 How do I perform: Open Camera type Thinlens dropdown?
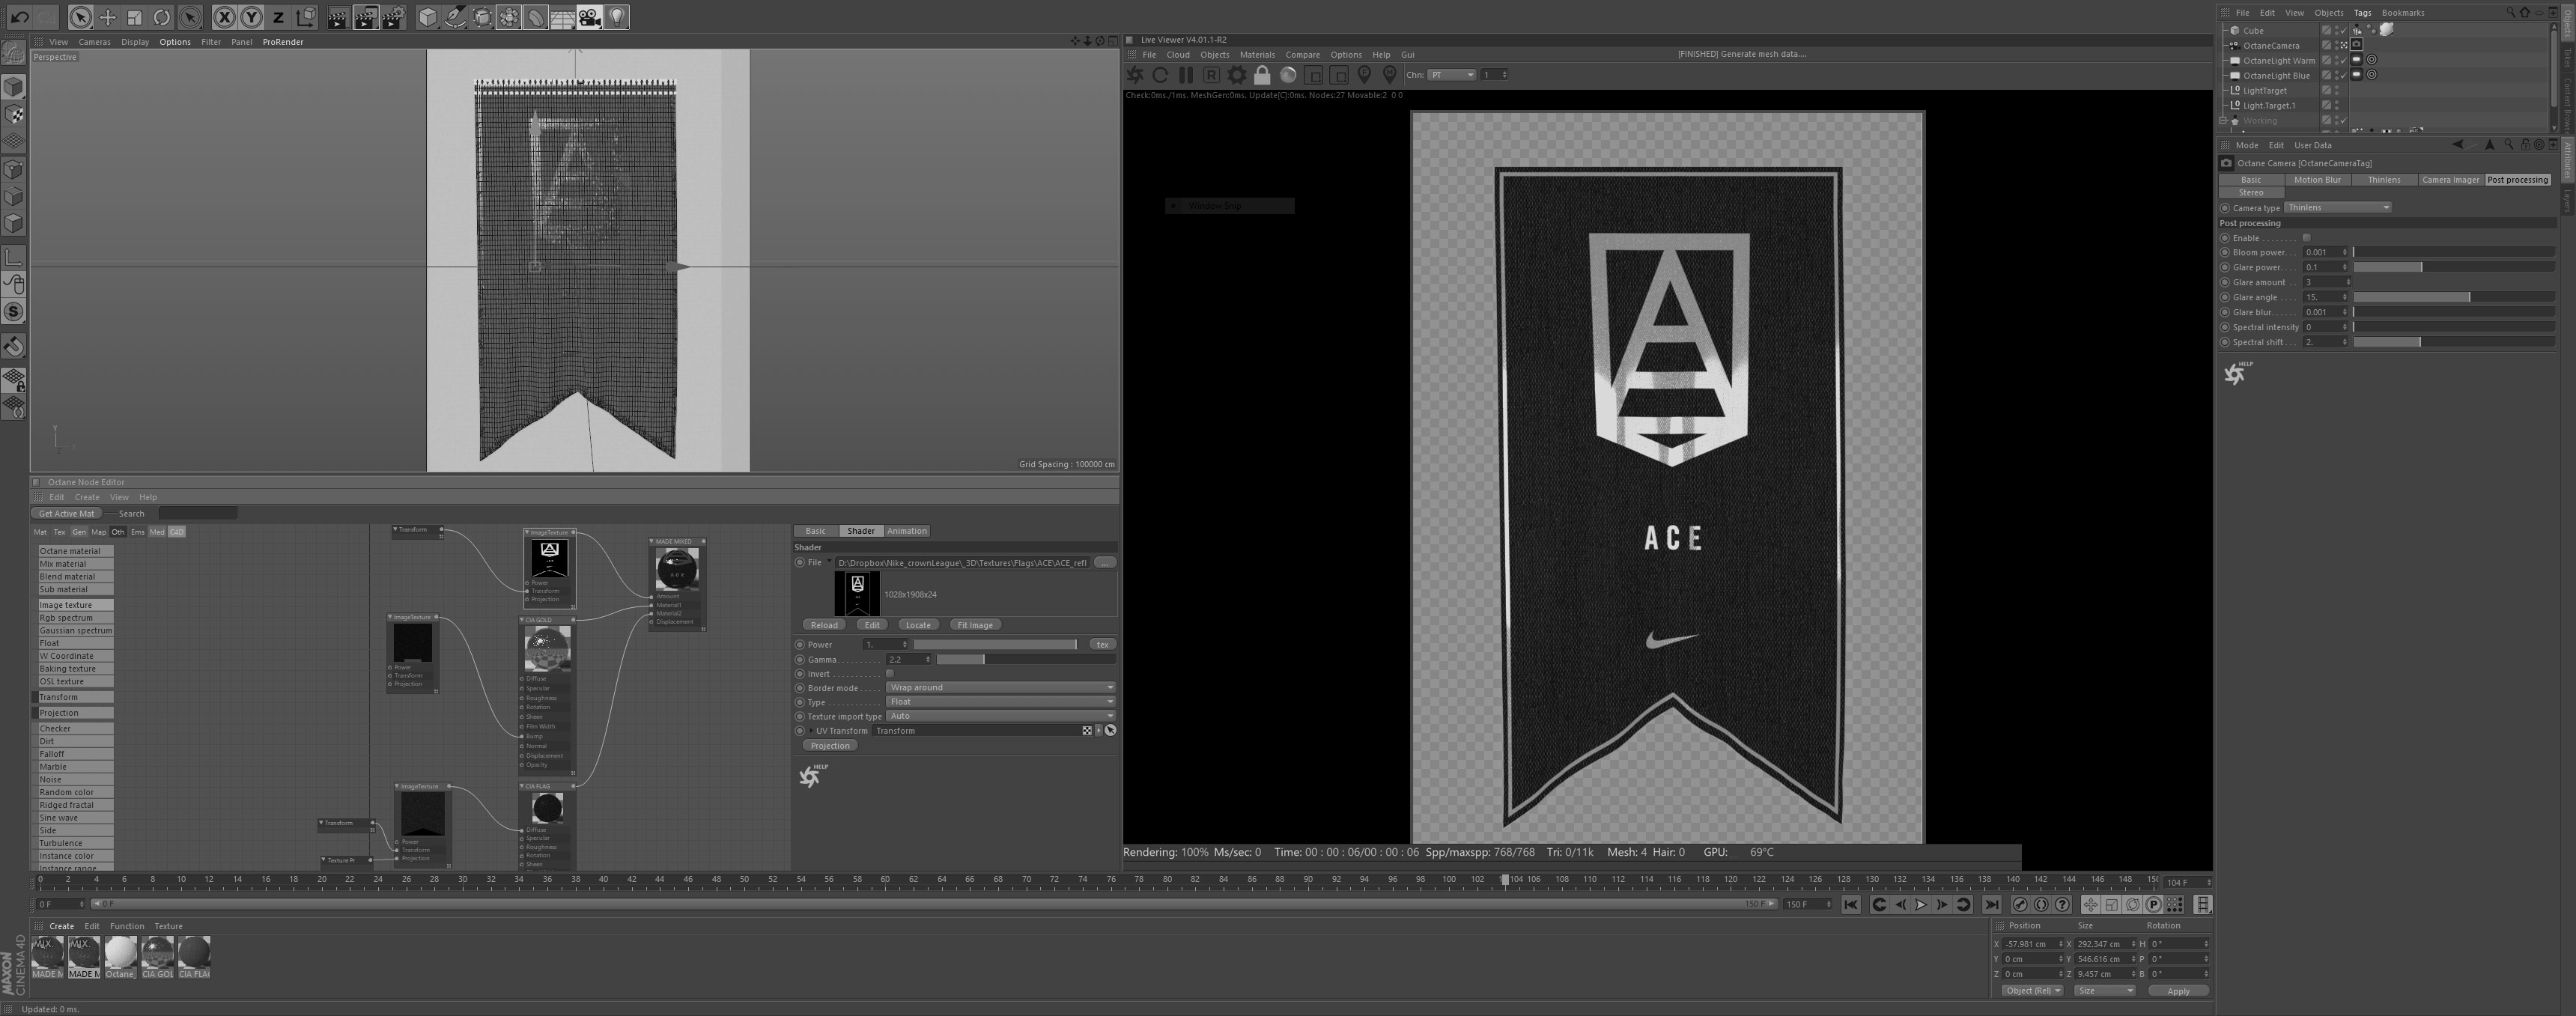[2338, 208]
